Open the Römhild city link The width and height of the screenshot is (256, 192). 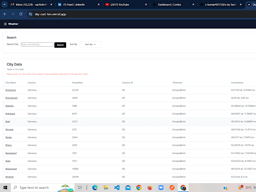[10, 106]
